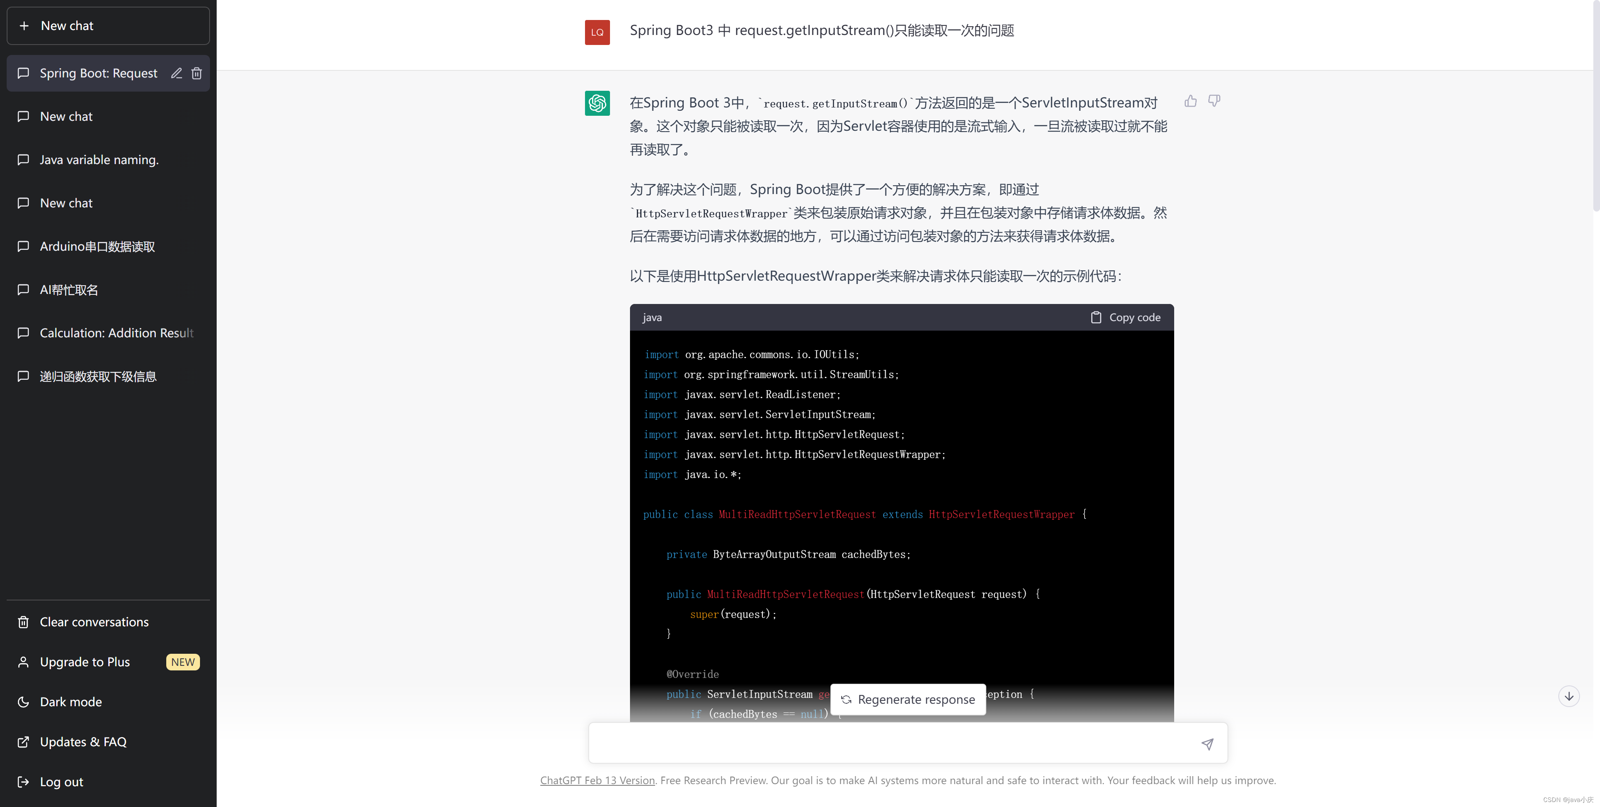
Task: Select the 'AI帮忙取名' conversation
Action: [x=68, y=289]
